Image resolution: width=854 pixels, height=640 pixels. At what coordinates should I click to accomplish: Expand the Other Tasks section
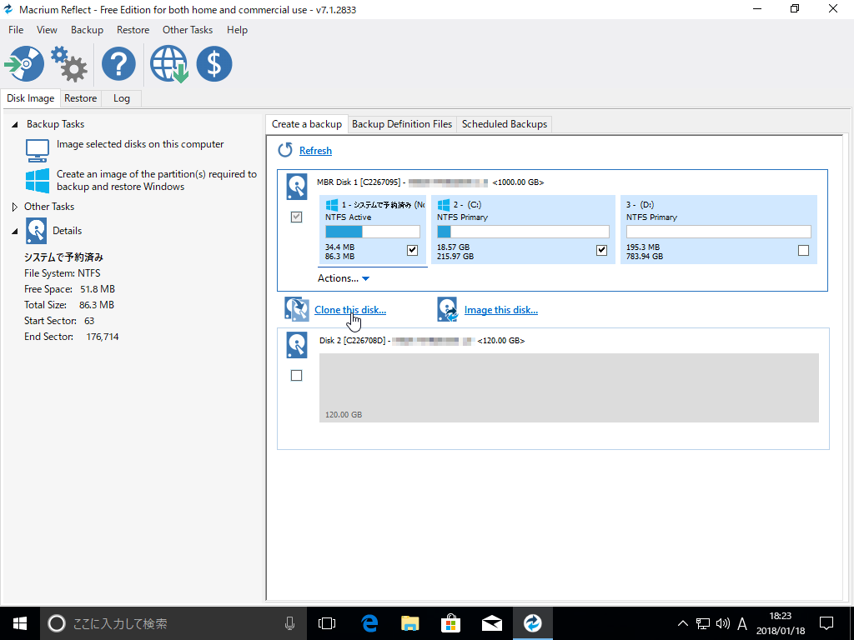tap(15, 207)
